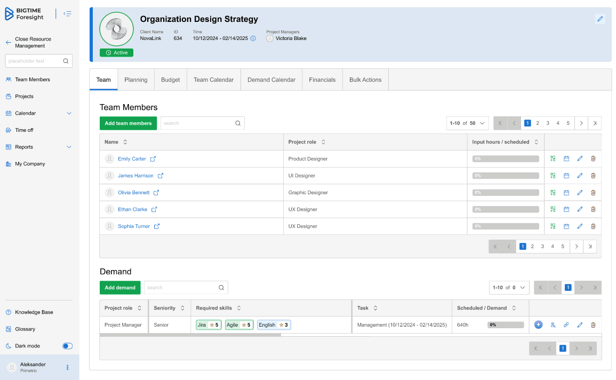Click the blue sparkle icon in demand row
Image resolution: width=616 pixels, height=380 pixels.
538,324
